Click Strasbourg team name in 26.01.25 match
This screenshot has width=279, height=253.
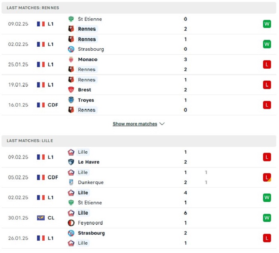[x=91, y=233]
